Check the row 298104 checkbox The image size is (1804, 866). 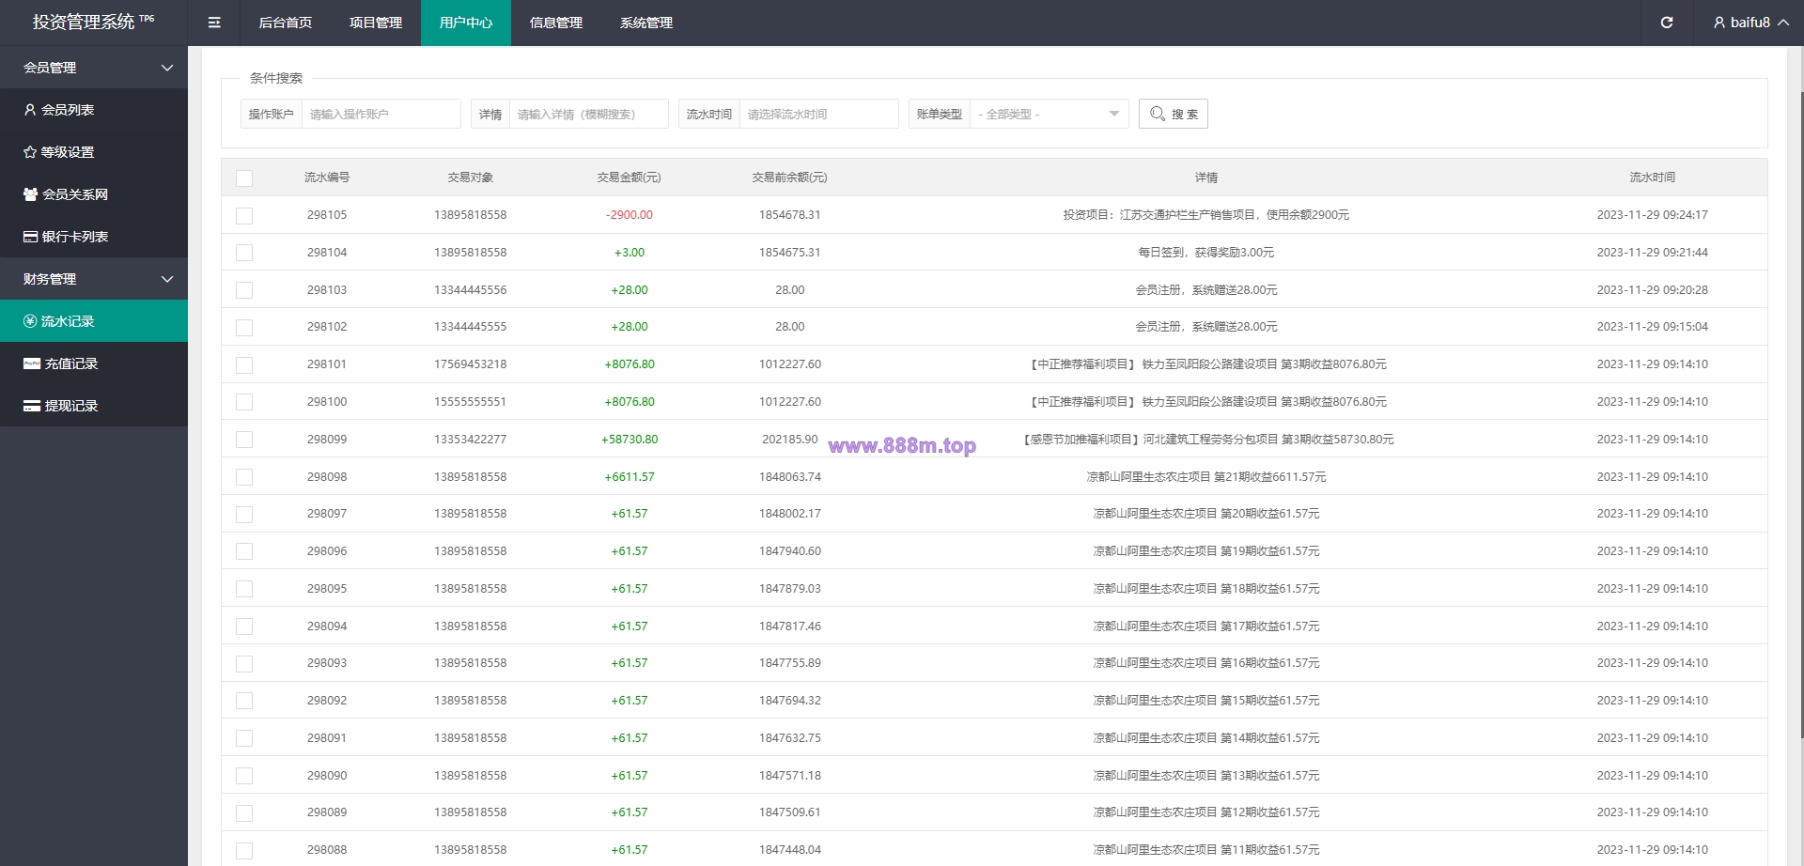[244, 253]
